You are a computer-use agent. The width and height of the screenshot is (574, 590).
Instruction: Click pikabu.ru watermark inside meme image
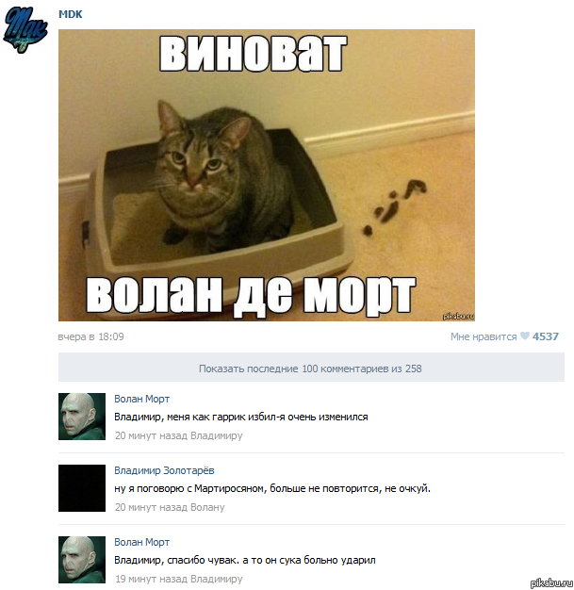coord(458,316)
